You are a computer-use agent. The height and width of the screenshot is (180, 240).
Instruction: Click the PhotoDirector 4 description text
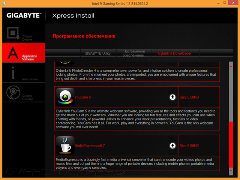click(136, 75)
